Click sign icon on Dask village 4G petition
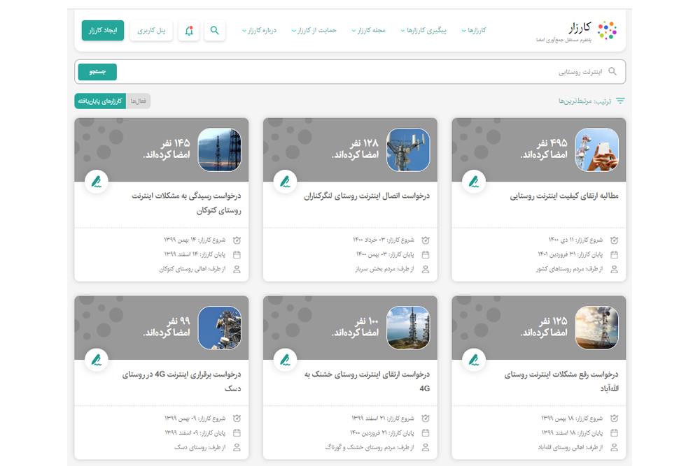Screen dimensions: 700x466 (x=96, y=361)
